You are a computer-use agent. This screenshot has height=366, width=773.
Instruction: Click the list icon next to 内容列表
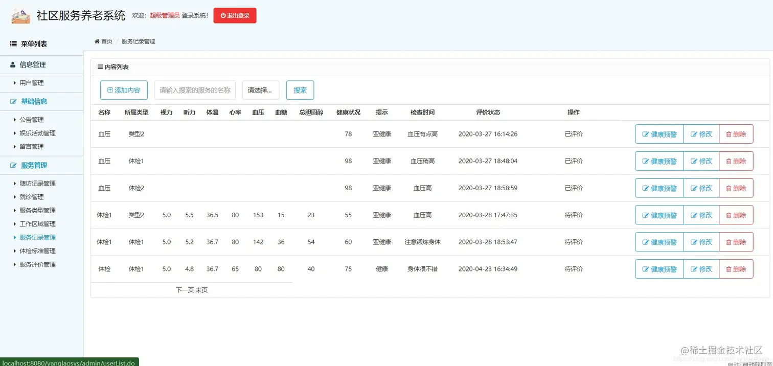(x=100, y=66)
